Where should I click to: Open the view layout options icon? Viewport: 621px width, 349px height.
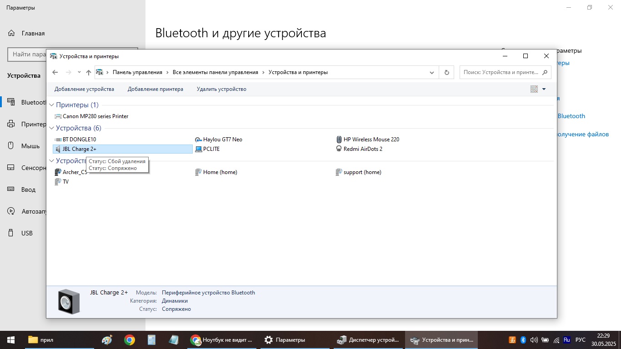coord(534,89)
